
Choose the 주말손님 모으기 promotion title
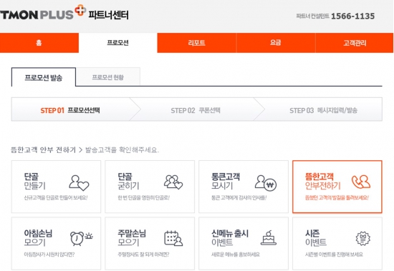click(x=132, y=237)
